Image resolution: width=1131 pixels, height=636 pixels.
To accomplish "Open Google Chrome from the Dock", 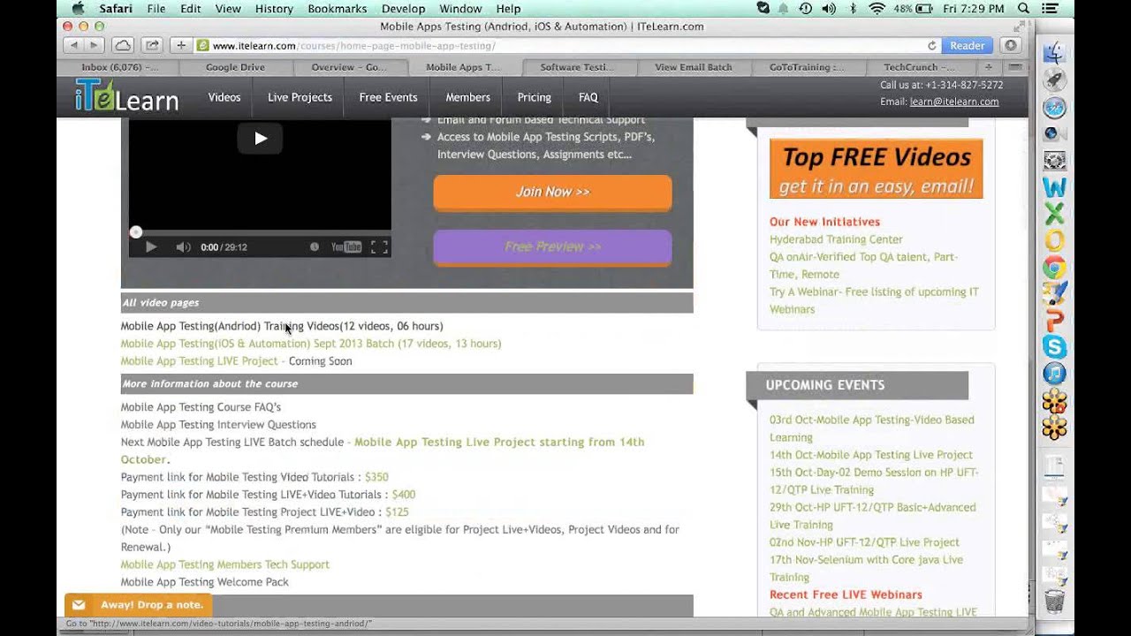I will click(x=1054, y=267).
